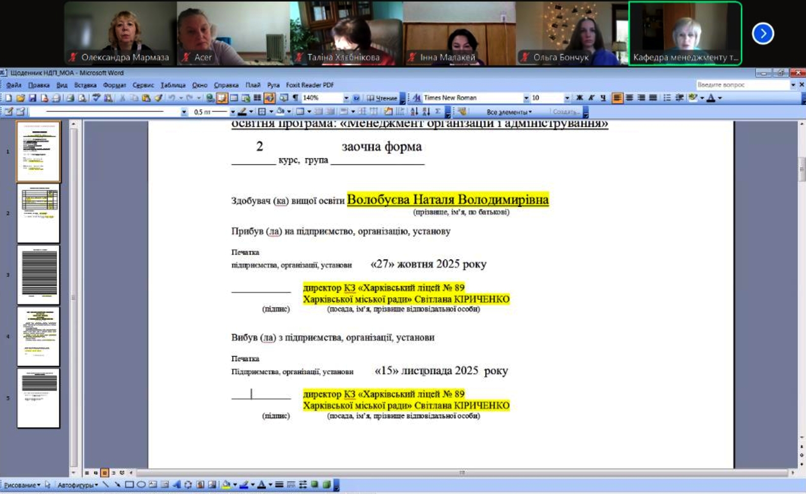
Task: Toggle Bold (Ж) formatting
Action: (579, 98)
